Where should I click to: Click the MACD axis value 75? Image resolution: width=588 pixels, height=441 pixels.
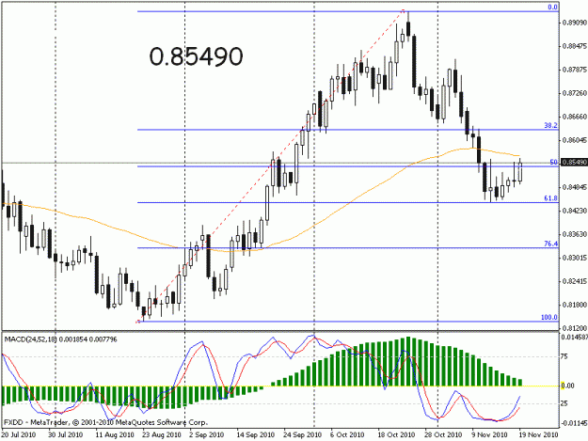564,356
